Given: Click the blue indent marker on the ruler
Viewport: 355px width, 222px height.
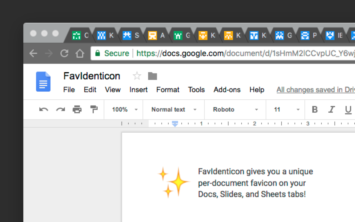Looking at the screenshot, I should click(x=175, y=124).
